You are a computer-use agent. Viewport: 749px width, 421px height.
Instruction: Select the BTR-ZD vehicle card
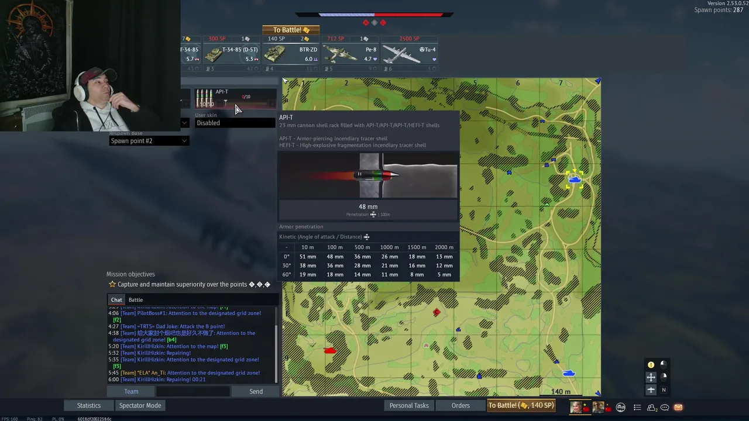click(291, 54)
